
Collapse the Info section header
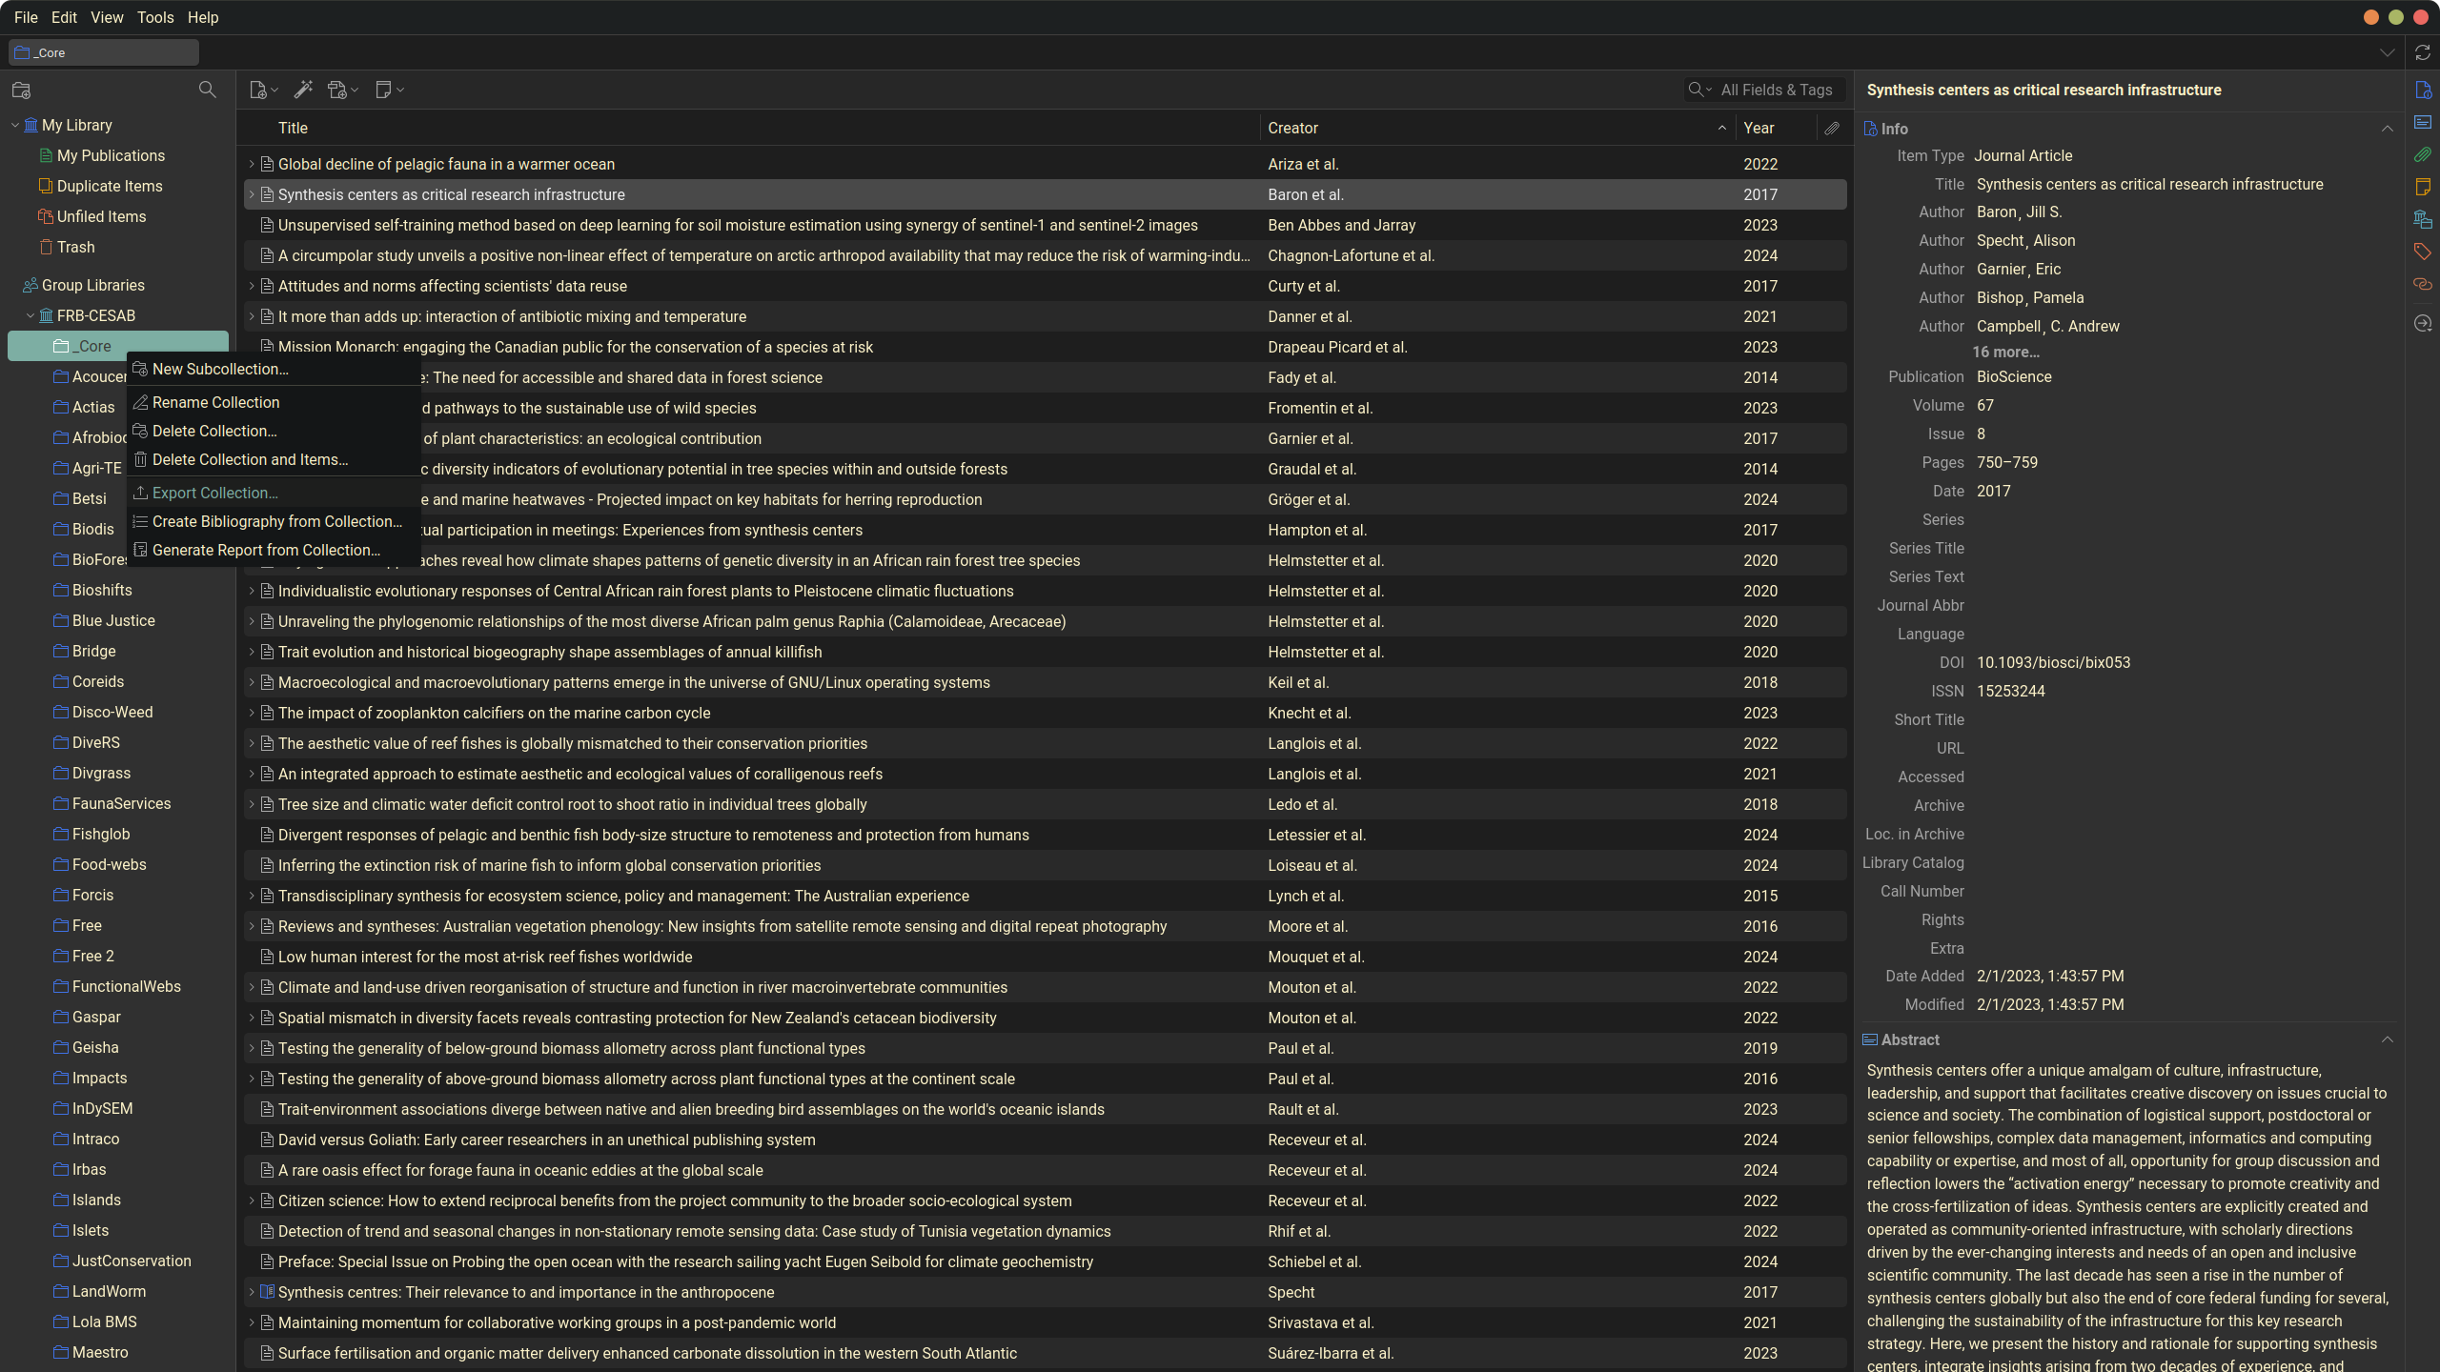click(x=2387, y=129)
